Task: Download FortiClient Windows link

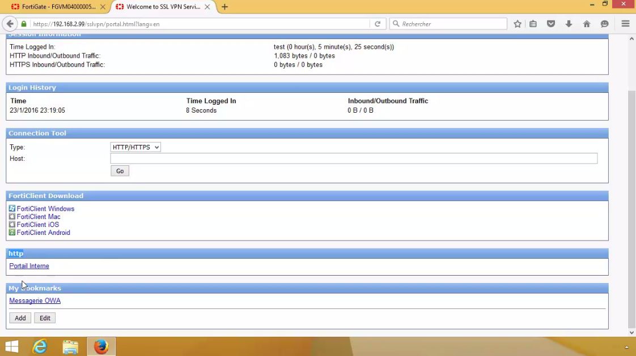Action: [45, 209]
